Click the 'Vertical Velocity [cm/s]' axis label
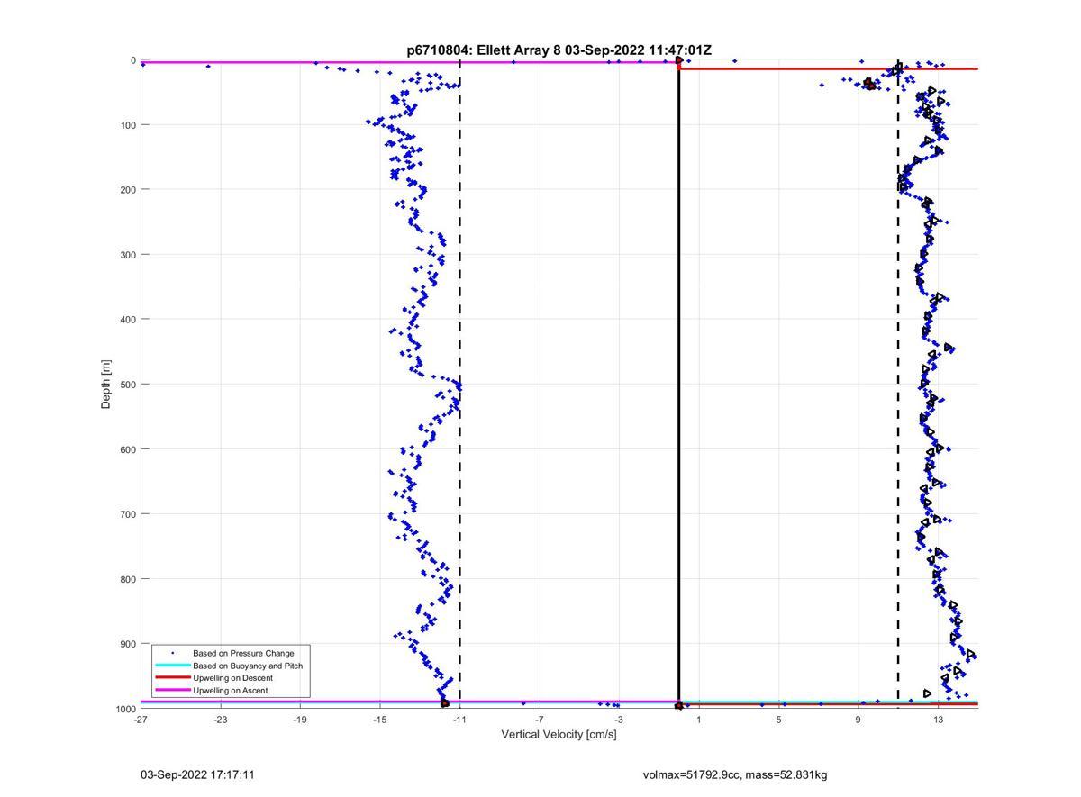Screen dimensions: 1081x797 559,735
